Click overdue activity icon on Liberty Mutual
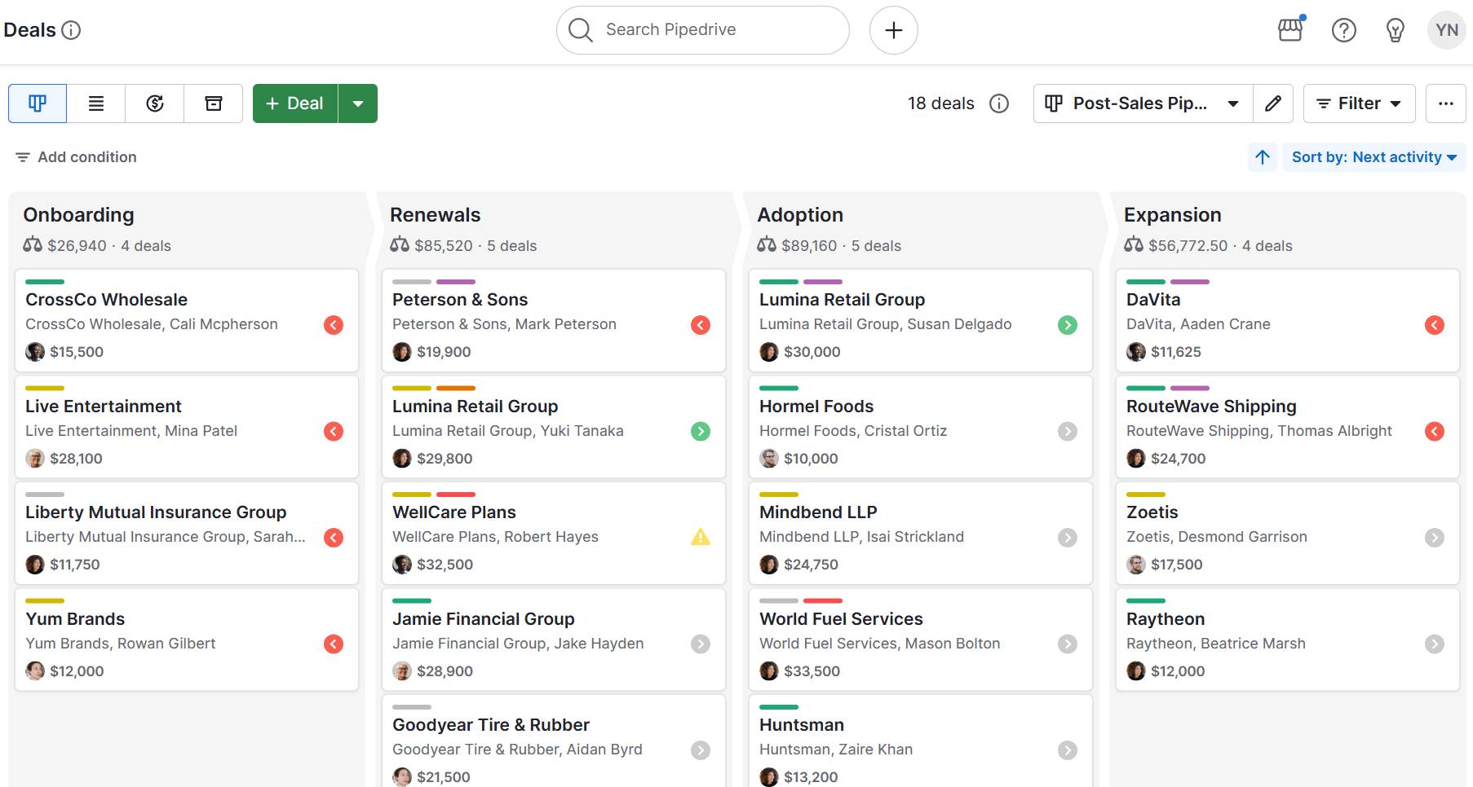The height and width of the screenshot is (787, 1473). (334, 538)
